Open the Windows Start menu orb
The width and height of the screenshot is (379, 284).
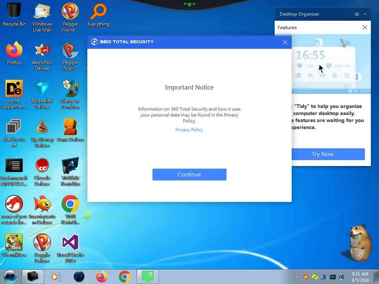pos(10,277)
